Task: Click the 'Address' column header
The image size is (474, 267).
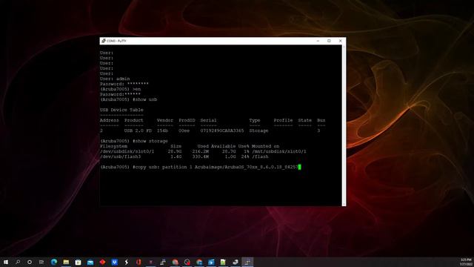Action: (110, 120)
